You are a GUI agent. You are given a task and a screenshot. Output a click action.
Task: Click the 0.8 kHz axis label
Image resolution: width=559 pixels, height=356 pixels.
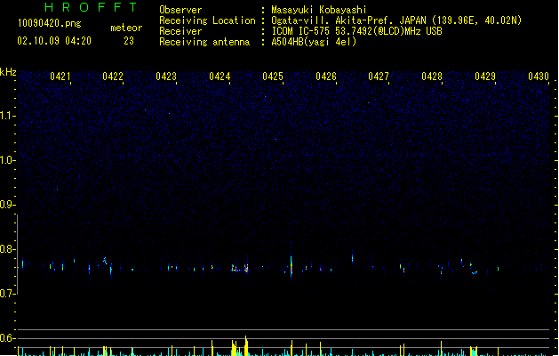coord(7,249)
